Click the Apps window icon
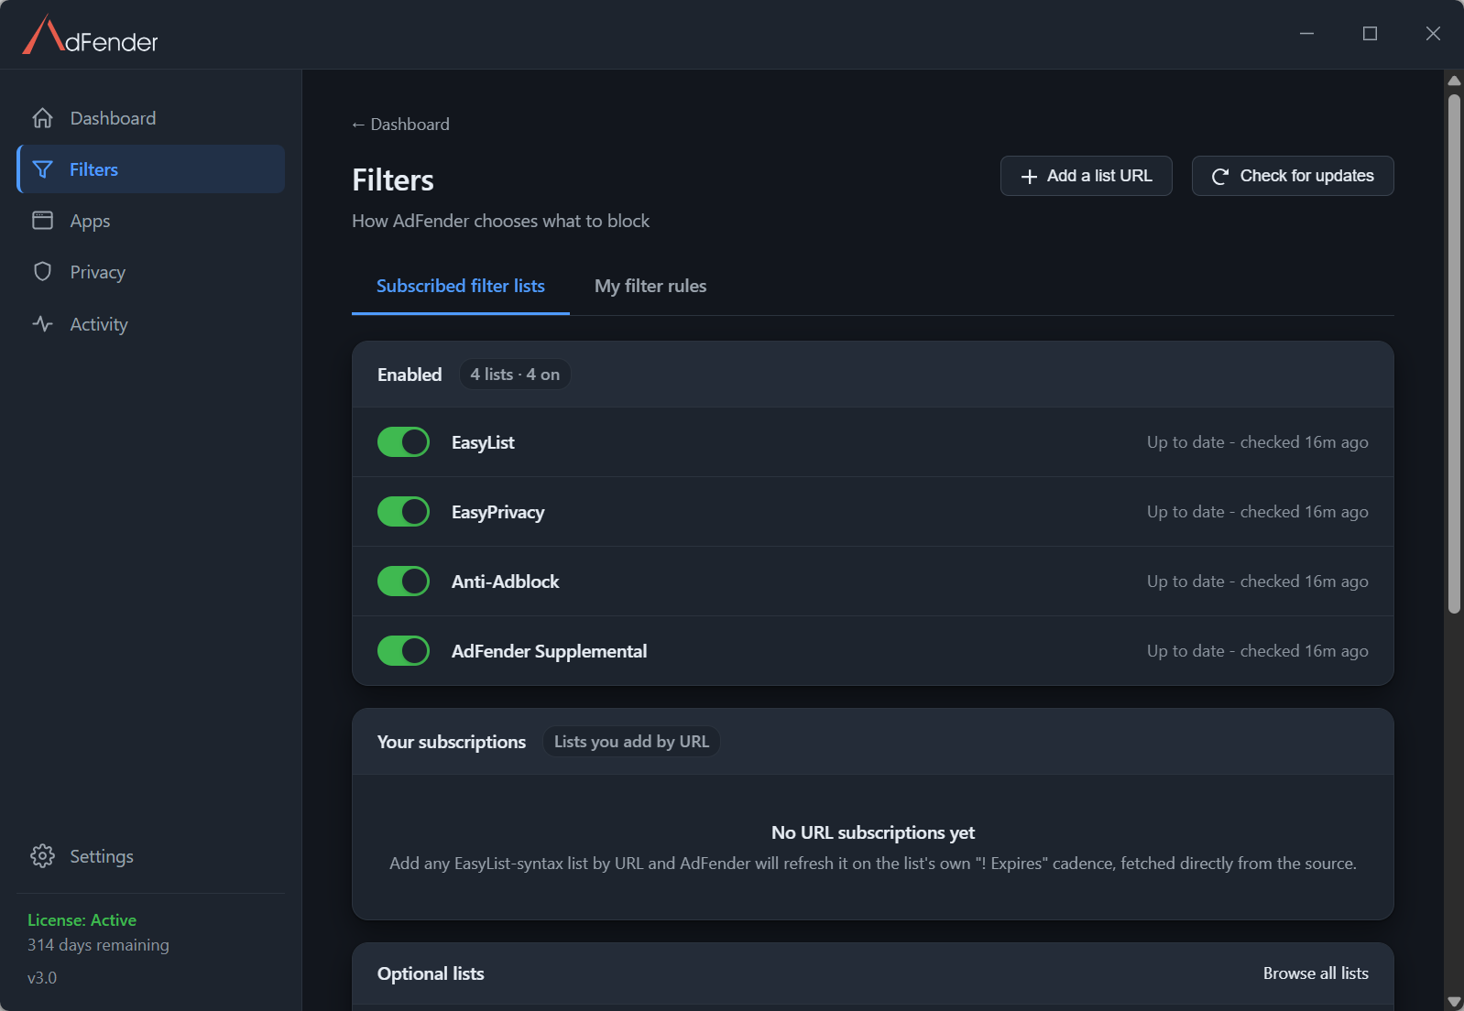Screen dimensions: 1464x1011 [x=42, y=221]
